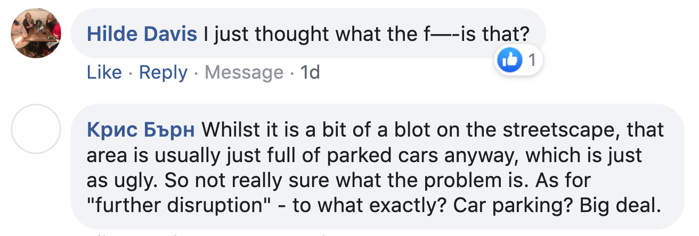
Task: Open Крис Бърн's blank profile avatar
Action: pos(36,129)
